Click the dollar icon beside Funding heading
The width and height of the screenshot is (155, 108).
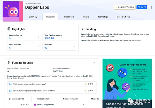pos(82,29)
